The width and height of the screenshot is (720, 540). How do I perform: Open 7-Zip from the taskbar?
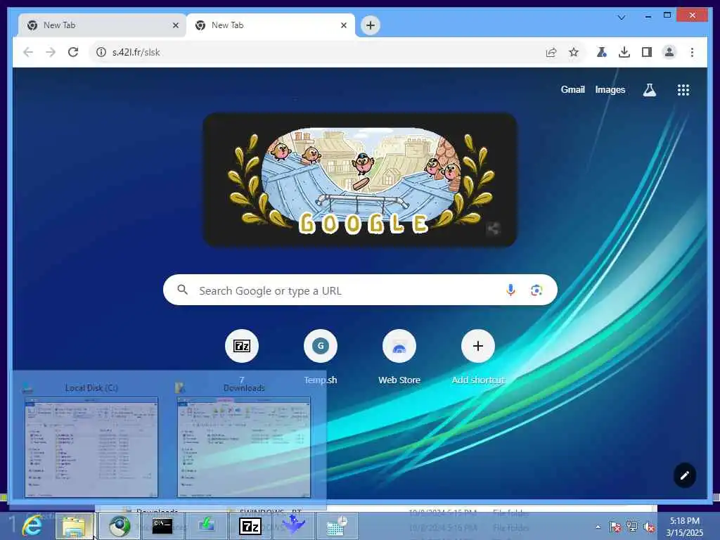(x=250, y=526)
